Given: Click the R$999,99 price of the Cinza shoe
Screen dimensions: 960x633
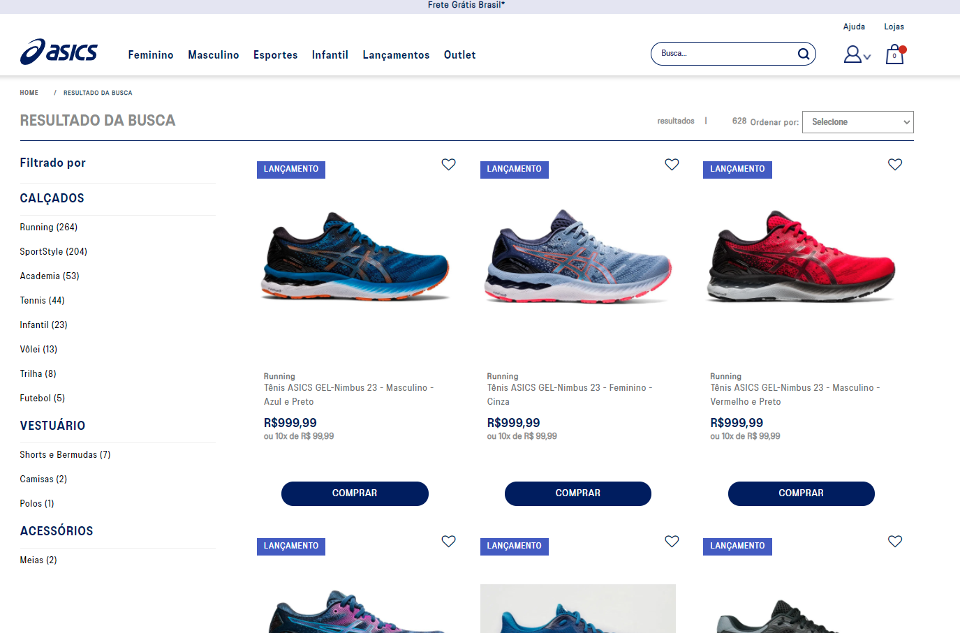Looking at the screenshot, I should (x=514, y=423).
